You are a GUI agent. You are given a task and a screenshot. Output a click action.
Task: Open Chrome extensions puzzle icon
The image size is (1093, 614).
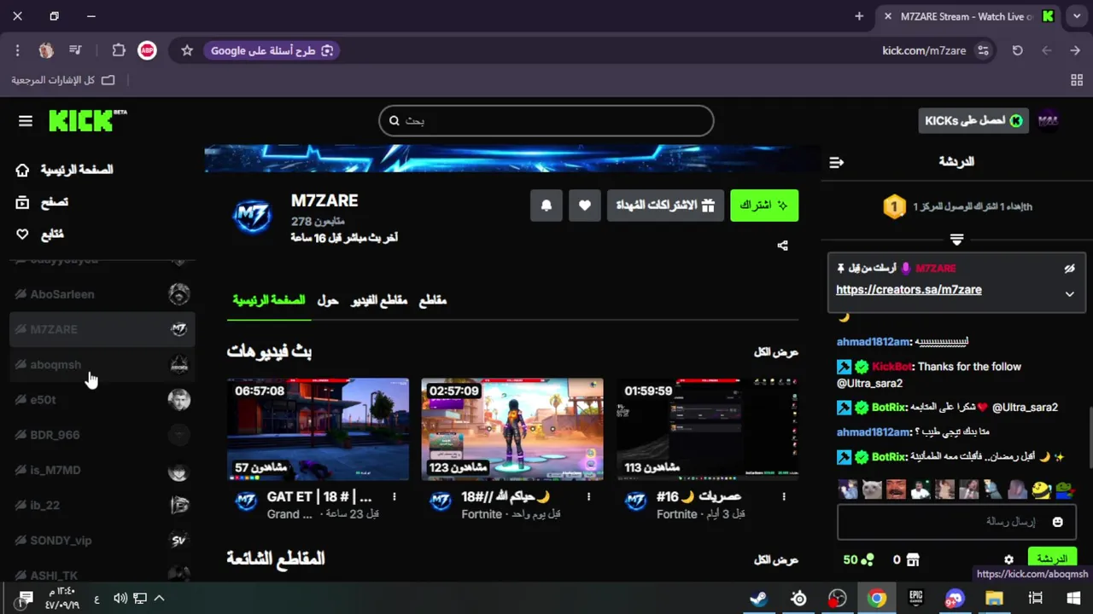119,50
